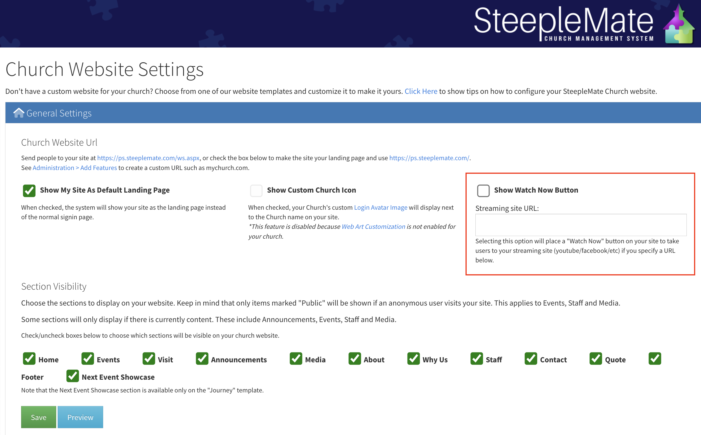
Task: Click the blue Preview button
Action: pos(80,417)
